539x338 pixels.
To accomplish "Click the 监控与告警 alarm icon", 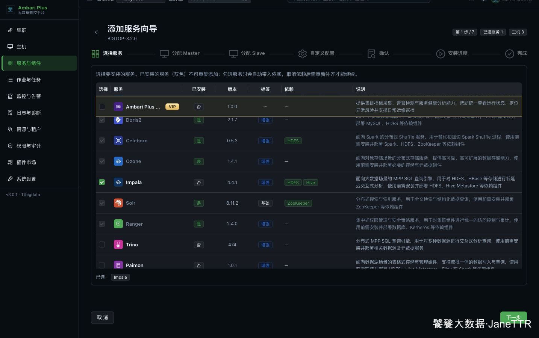I will coord(10,96).
